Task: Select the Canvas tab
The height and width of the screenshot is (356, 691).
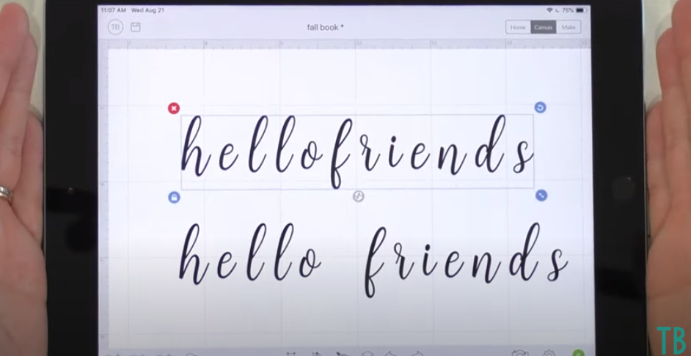Action: [544, 27]
